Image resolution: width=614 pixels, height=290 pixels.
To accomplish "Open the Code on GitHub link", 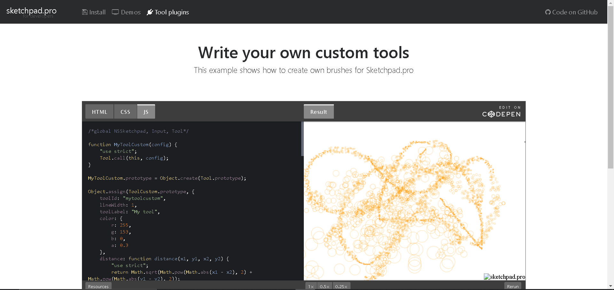I will click(x=571, y=12).
